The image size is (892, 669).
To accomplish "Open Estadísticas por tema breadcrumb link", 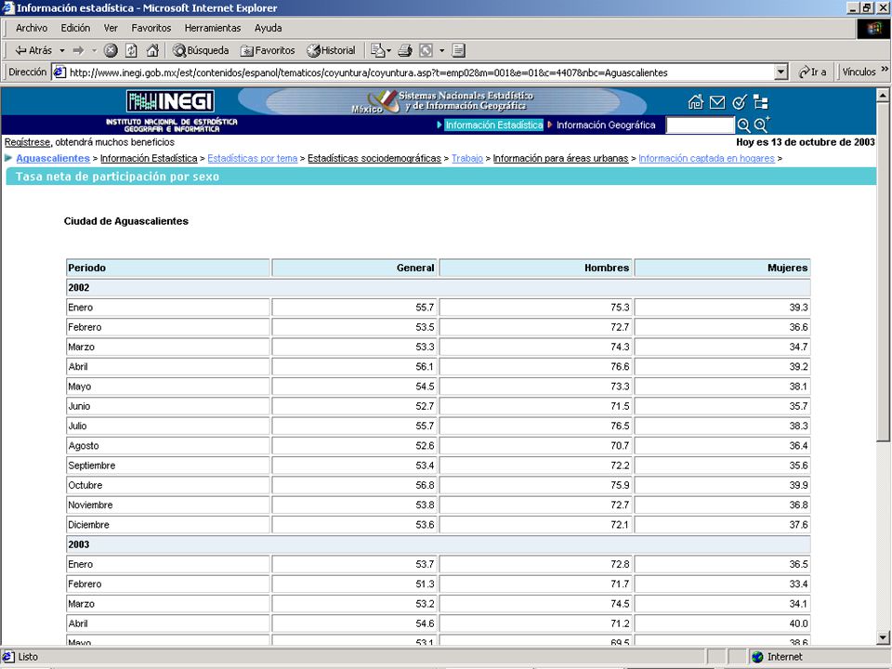I will pyautogui.click(x=252, y=158).
